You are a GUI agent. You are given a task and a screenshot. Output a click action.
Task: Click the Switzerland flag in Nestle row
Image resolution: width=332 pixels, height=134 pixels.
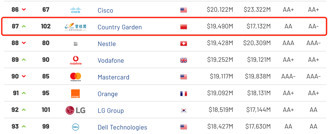pos(184,44)
